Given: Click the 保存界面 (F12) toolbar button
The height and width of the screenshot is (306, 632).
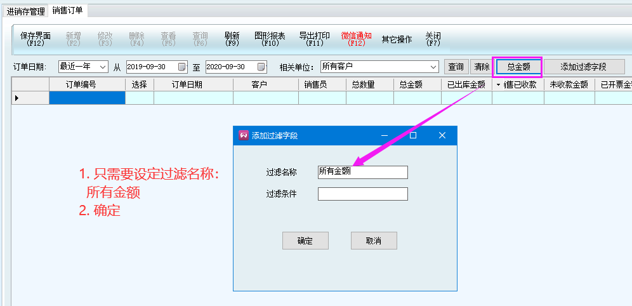Looking at the screenshot, I should (36, 39).
